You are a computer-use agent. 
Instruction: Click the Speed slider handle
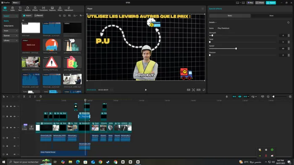[236, 49]
